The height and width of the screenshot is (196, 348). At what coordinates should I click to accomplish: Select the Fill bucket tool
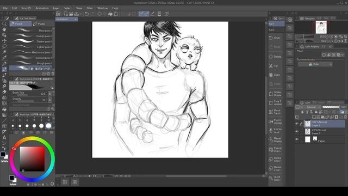[x=4, y=109]
